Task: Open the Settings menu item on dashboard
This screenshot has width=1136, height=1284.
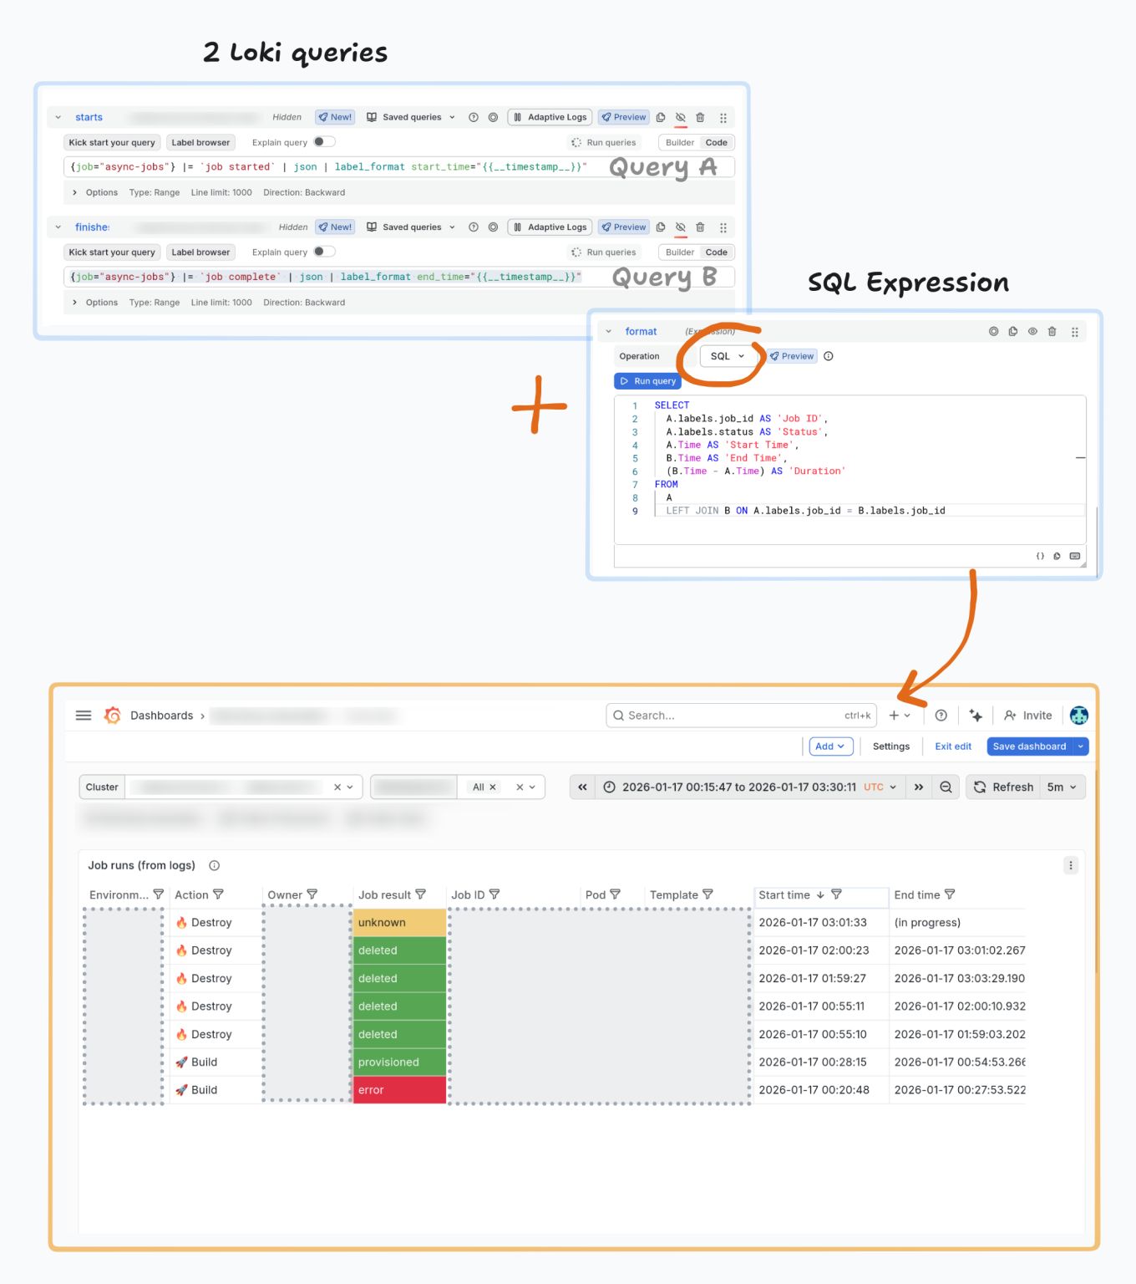Action: pos(890,746)
